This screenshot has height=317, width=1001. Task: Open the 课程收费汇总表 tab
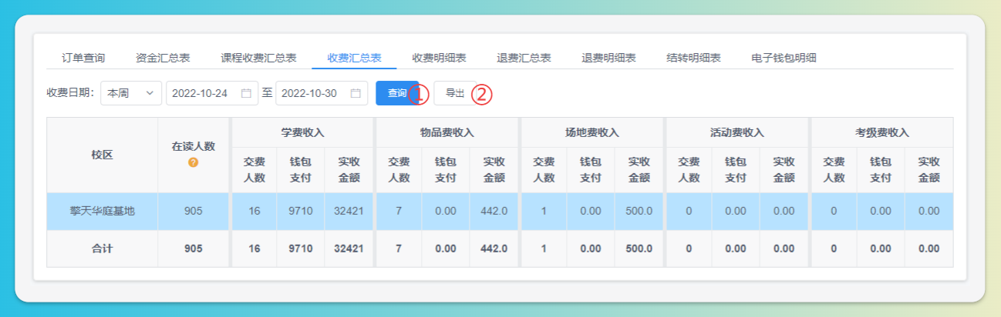pyautogui.click(x=258, y=58)
